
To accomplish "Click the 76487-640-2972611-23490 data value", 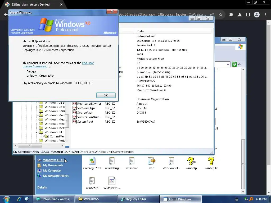I will (x=154, y=86).
